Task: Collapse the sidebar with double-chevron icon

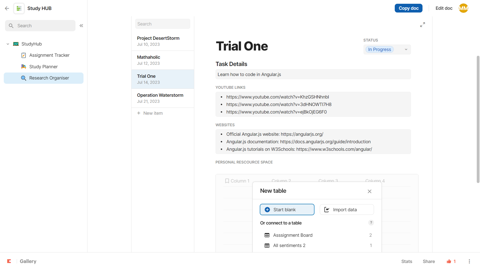Action: pos(81,25)
